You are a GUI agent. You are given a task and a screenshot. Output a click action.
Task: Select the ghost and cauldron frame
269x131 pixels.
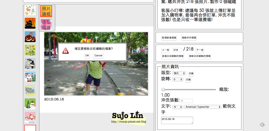tap(30, 50)
